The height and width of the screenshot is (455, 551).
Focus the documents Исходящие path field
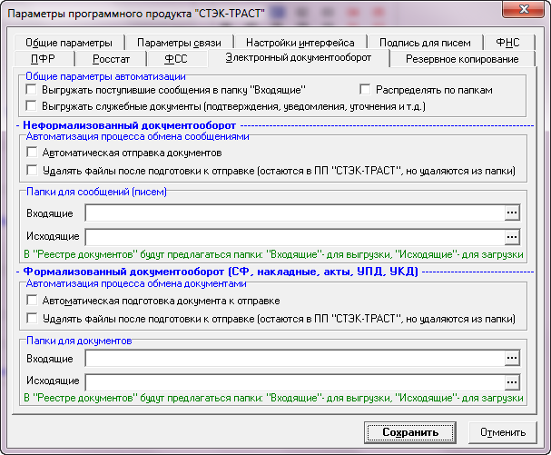[x=295, y=382]
